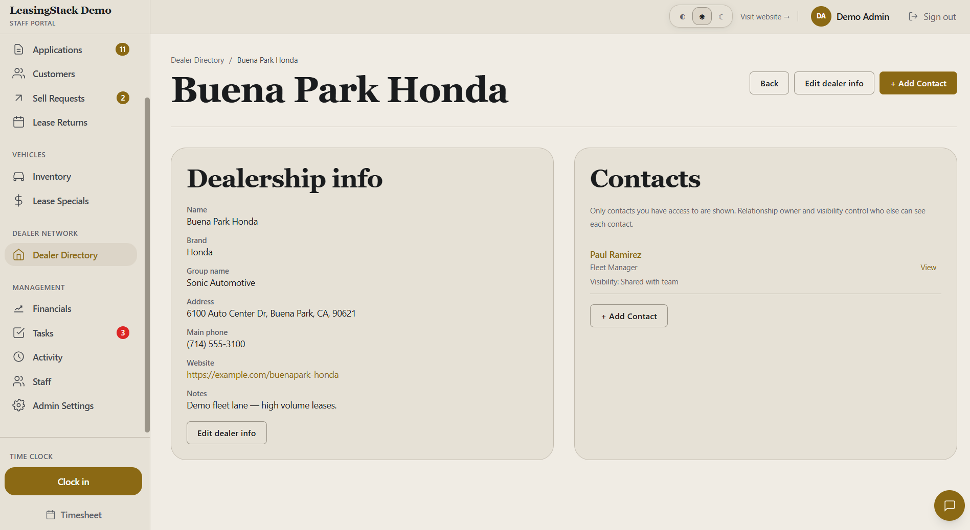The height and width of the screenshot is (530, 970).
Task: Open the buenapark-honda website URL
Action: 263,375
